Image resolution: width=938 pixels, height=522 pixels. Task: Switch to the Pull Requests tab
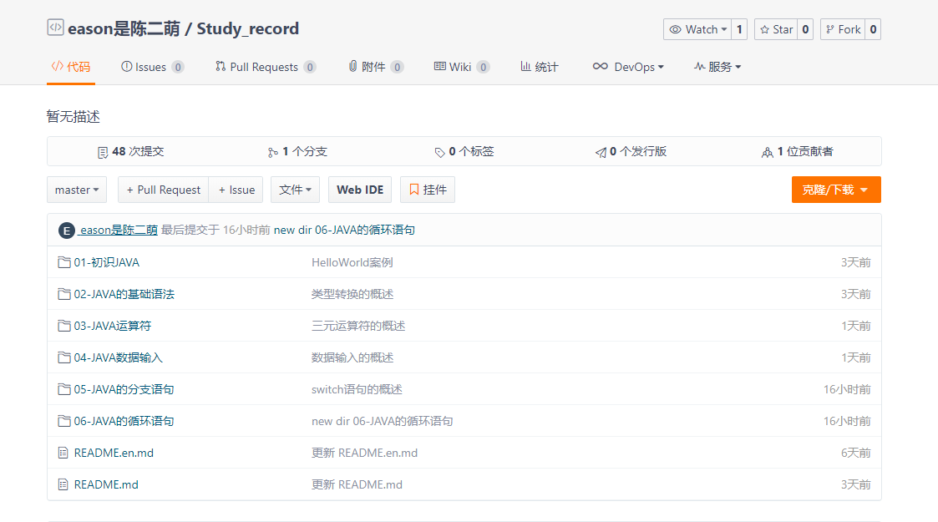[x=264, y=67]
